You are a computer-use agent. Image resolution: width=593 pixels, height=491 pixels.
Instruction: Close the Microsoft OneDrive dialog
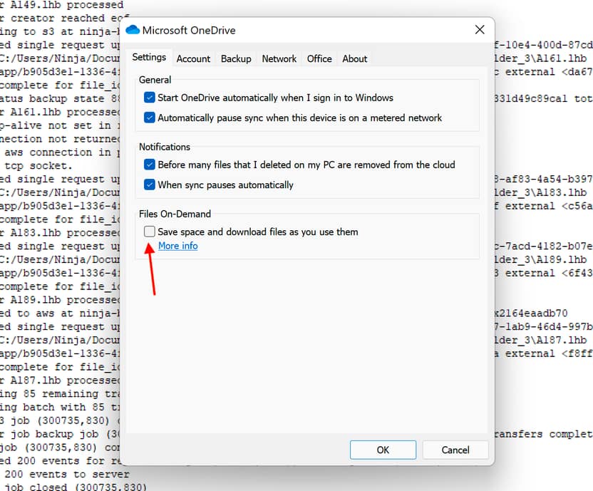tap(480, 30)
